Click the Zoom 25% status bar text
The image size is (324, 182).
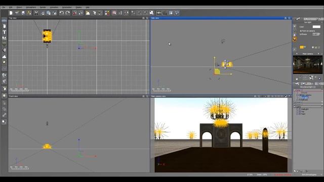(262, 174)
